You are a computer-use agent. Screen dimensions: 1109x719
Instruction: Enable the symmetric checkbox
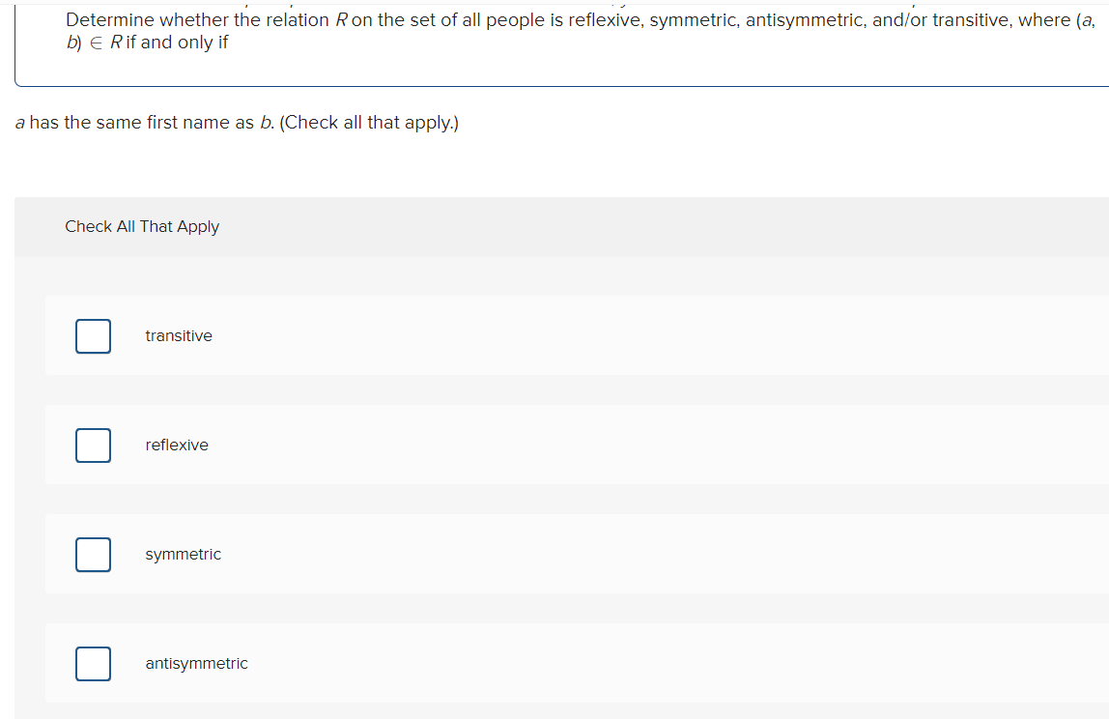click(x=93, y=554)
